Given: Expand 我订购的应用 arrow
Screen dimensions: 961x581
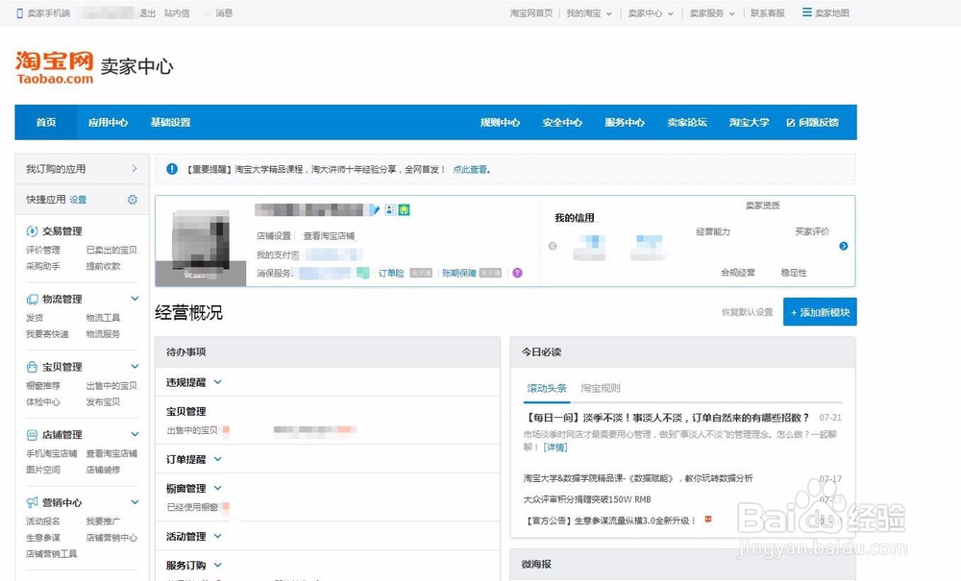Looking at the screenshot, I should click(135, 168).
